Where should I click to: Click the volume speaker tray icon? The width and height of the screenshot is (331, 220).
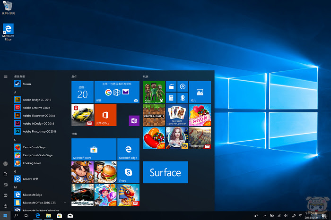point(286,216)
